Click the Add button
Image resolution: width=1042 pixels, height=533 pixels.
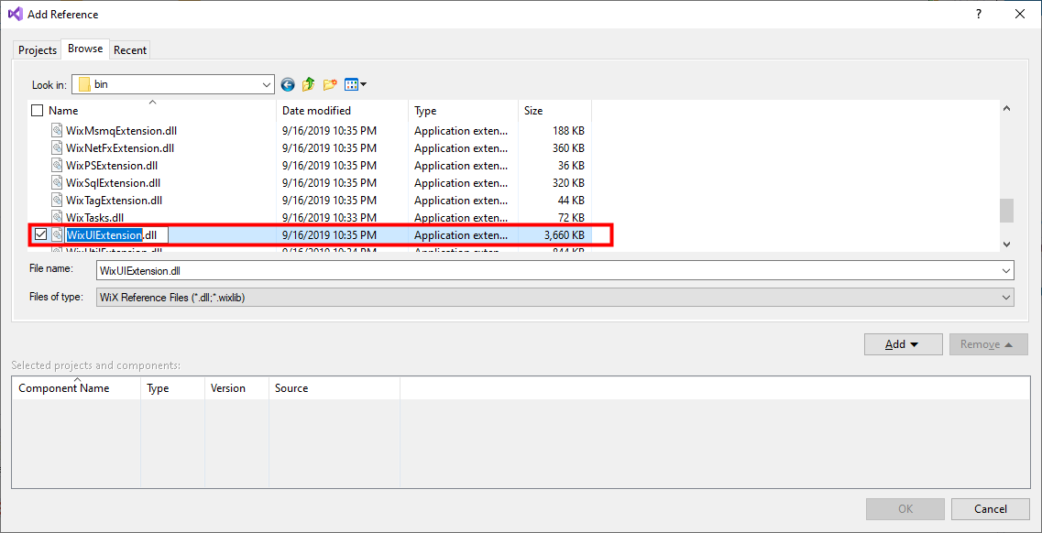point(903,344)
